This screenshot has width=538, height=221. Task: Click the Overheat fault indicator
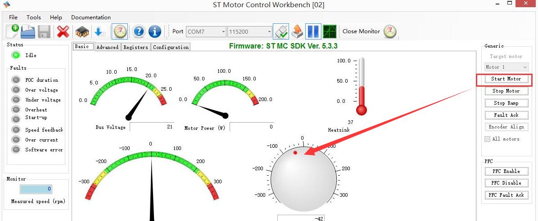coord(16,110)
